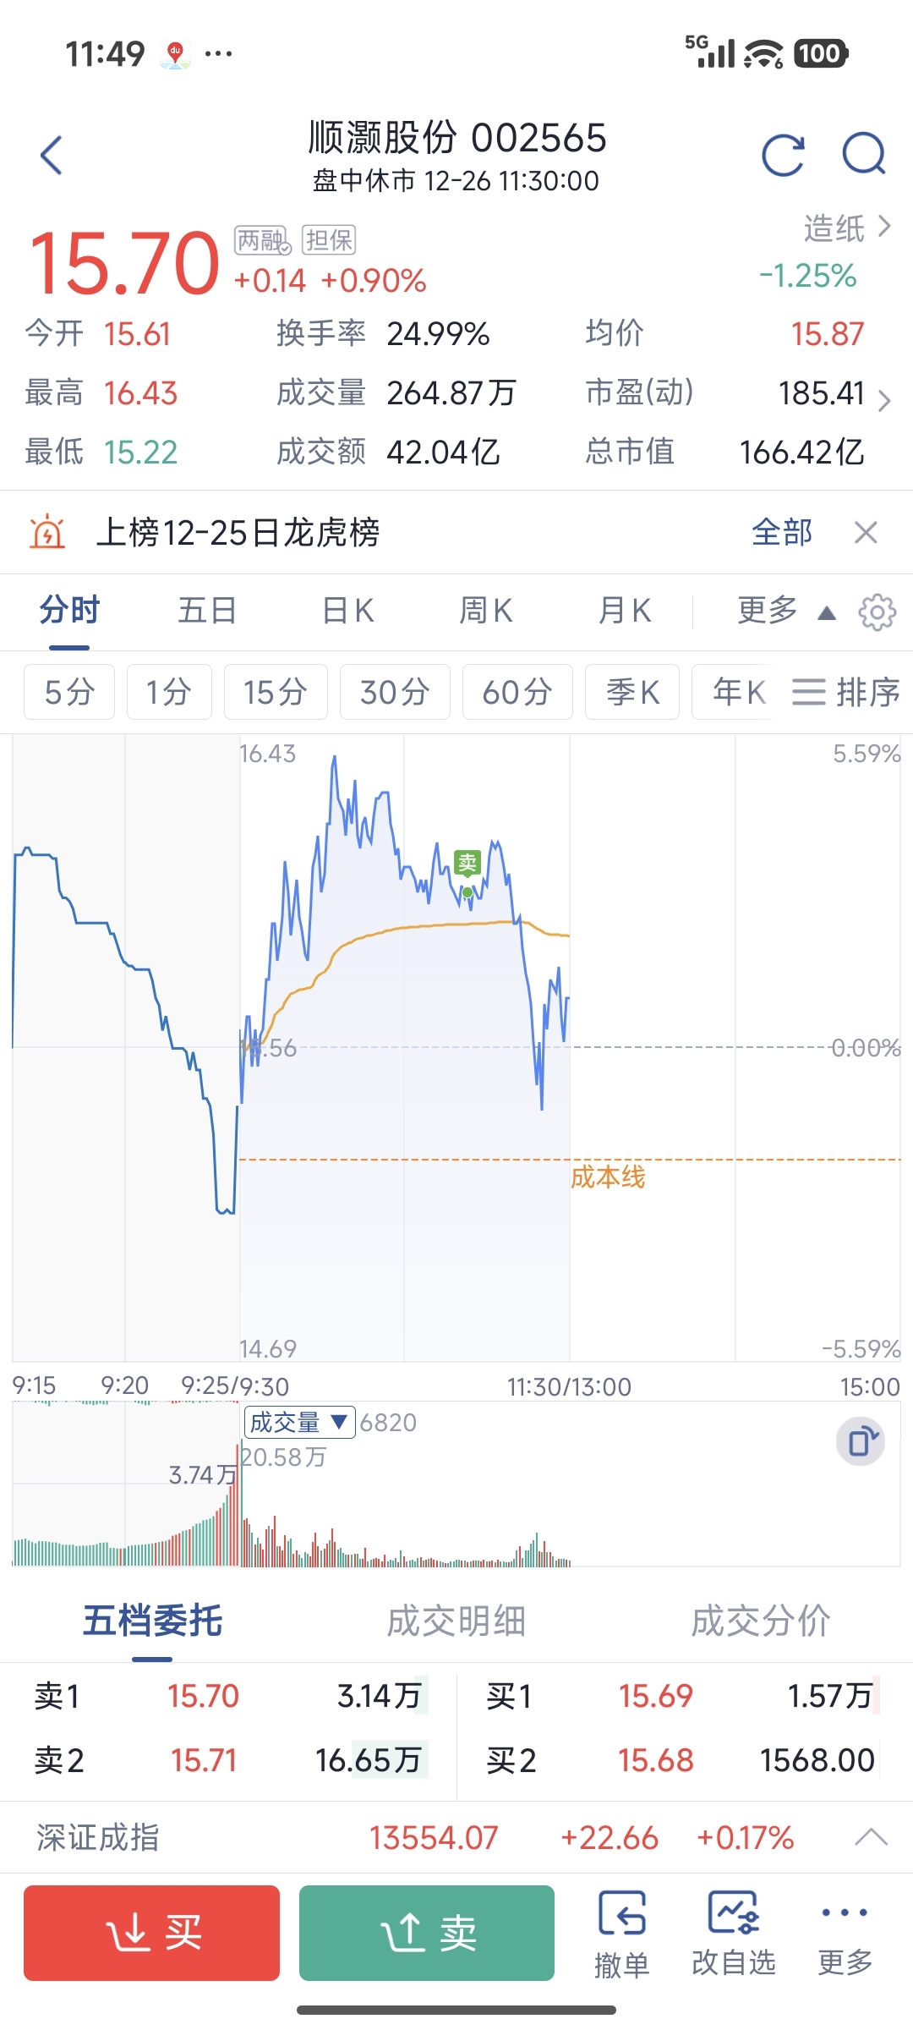This screenshot has height=2030, width=913.
Task: Tap the rotate-to-landscape chart icon
Action: point(861,1441)
